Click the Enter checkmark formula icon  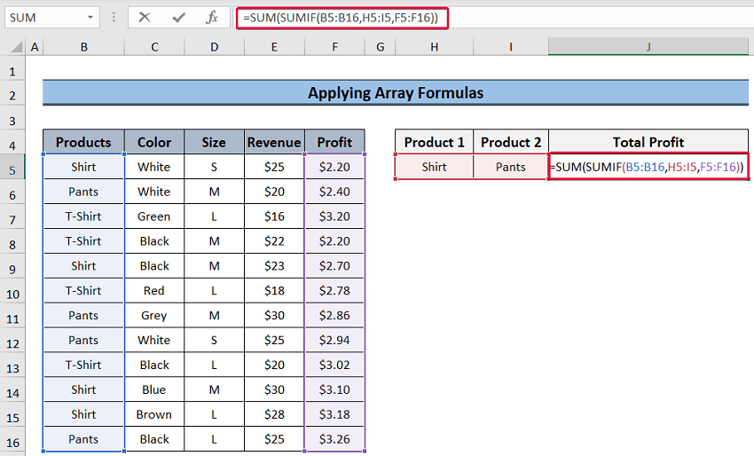[x=178, y=17]
